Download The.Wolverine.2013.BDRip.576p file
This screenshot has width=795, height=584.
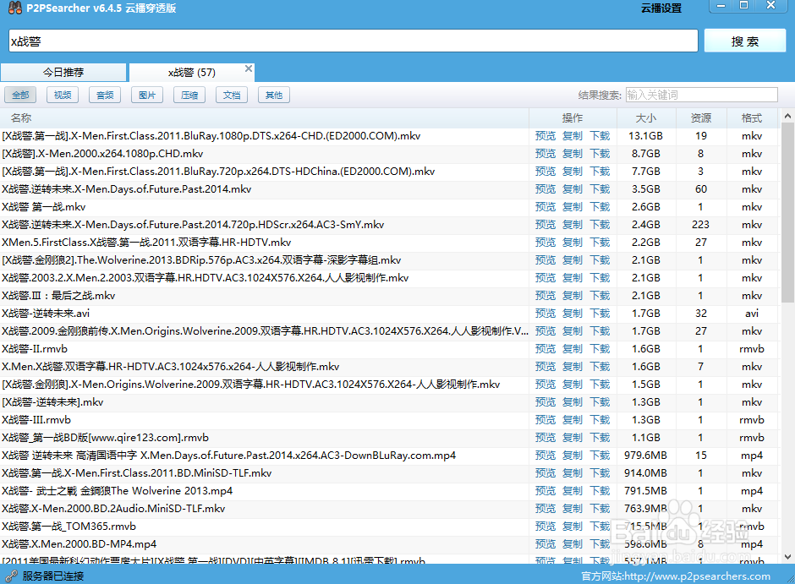point(600,259)
